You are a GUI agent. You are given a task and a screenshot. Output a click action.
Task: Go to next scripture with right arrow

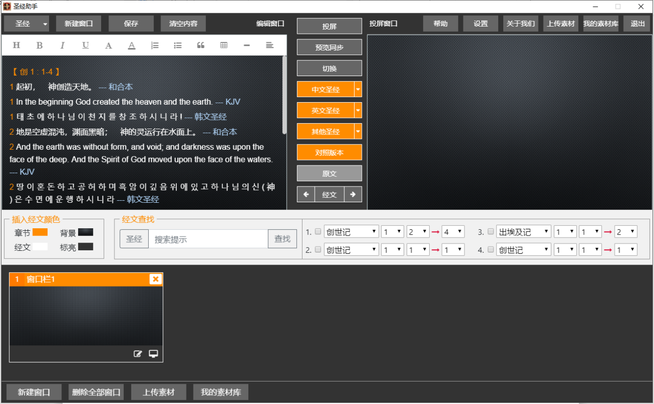pos(353,195)
